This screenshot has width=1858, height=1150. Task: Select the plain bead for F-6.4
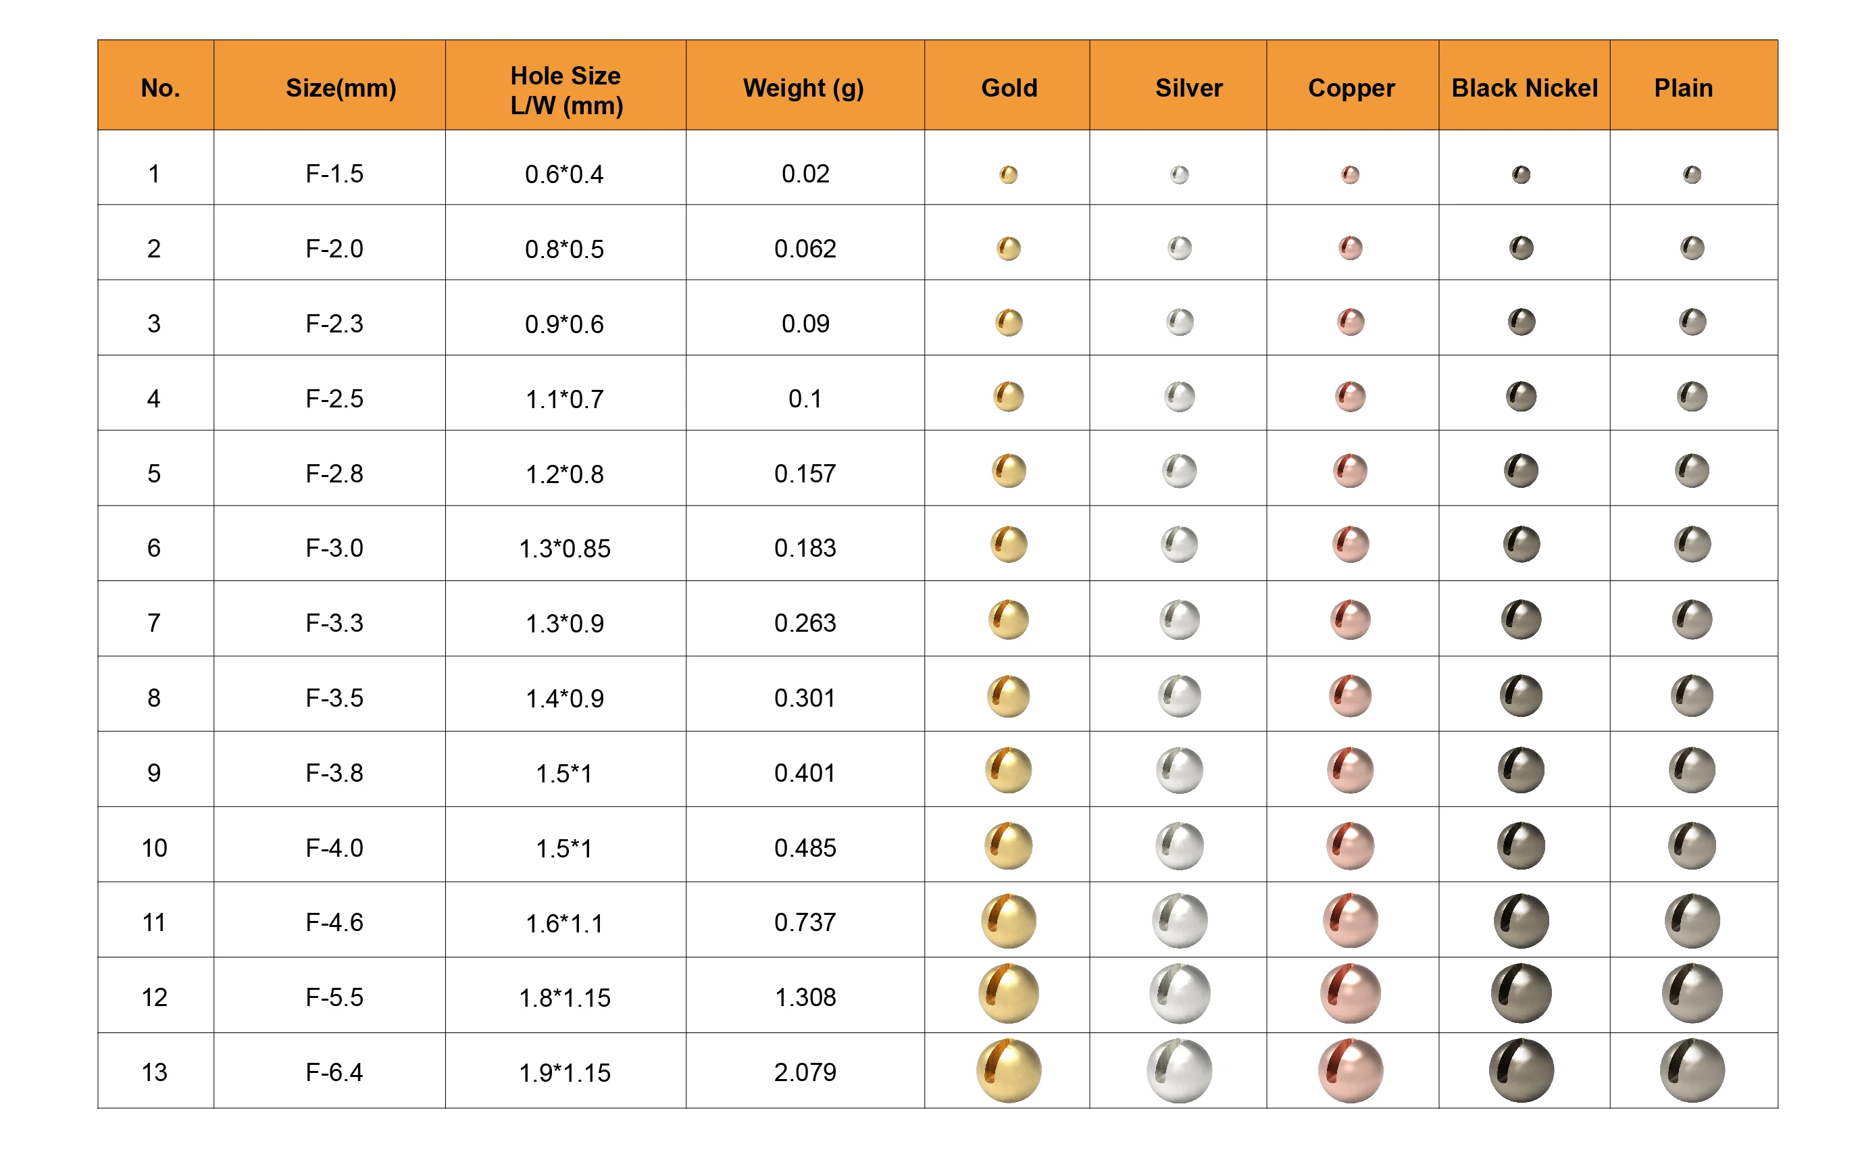point(1692,1070)
